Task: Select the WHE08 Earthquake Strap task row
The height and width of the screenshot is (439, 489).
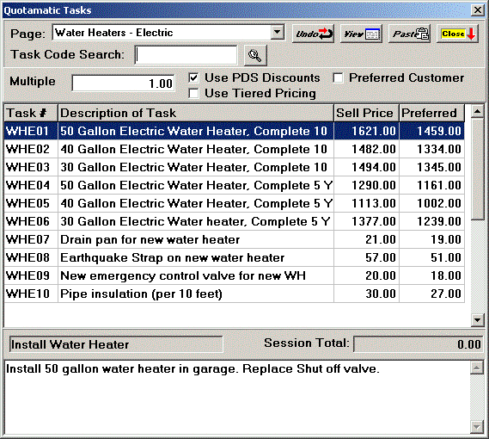Action: tap(235, 257)
